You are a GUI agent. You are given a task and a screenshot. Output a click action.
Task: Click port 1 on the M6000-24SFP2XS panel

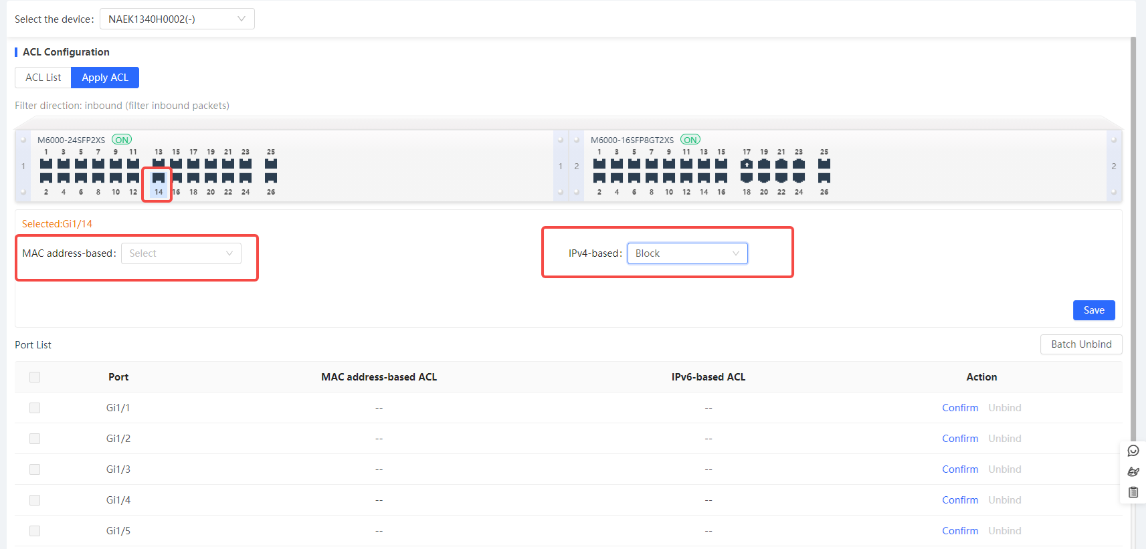pos(46,164)
